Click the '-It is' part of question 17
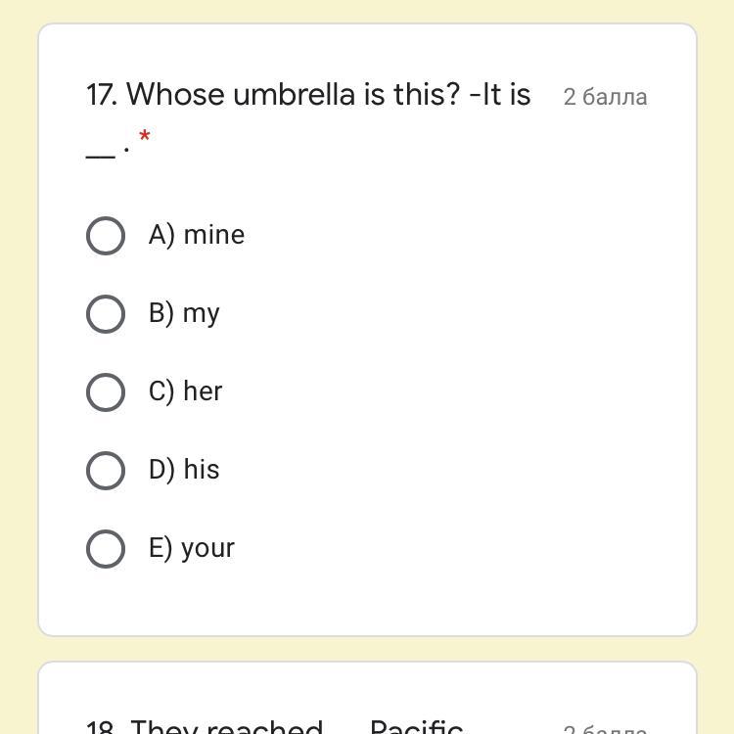The width and height of the screenshot is (734, 734). tap(500, 95)
